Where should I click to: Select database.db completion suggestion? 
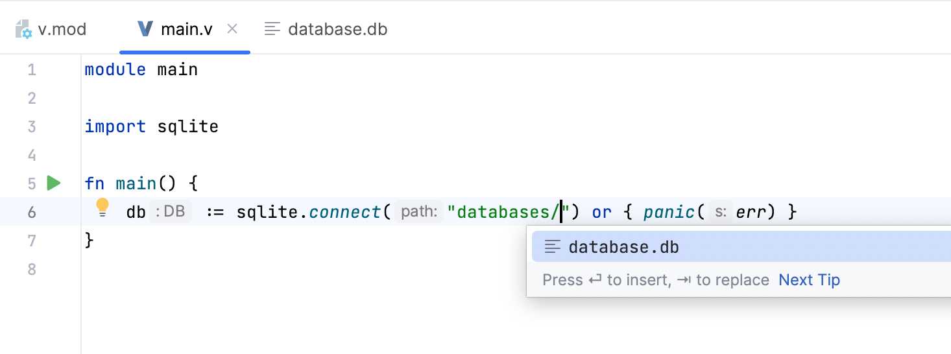tap(623, 247)
